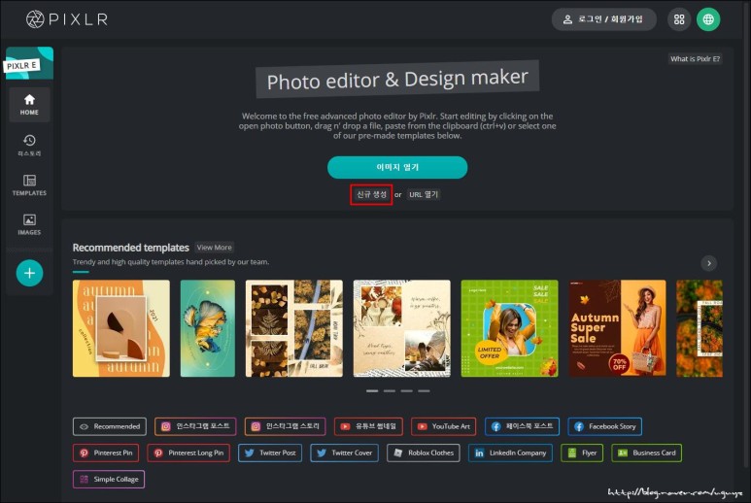This screenshot has width=751, height=503.
Task: Click View More next to Recommended templates
Action: (214, 248)
